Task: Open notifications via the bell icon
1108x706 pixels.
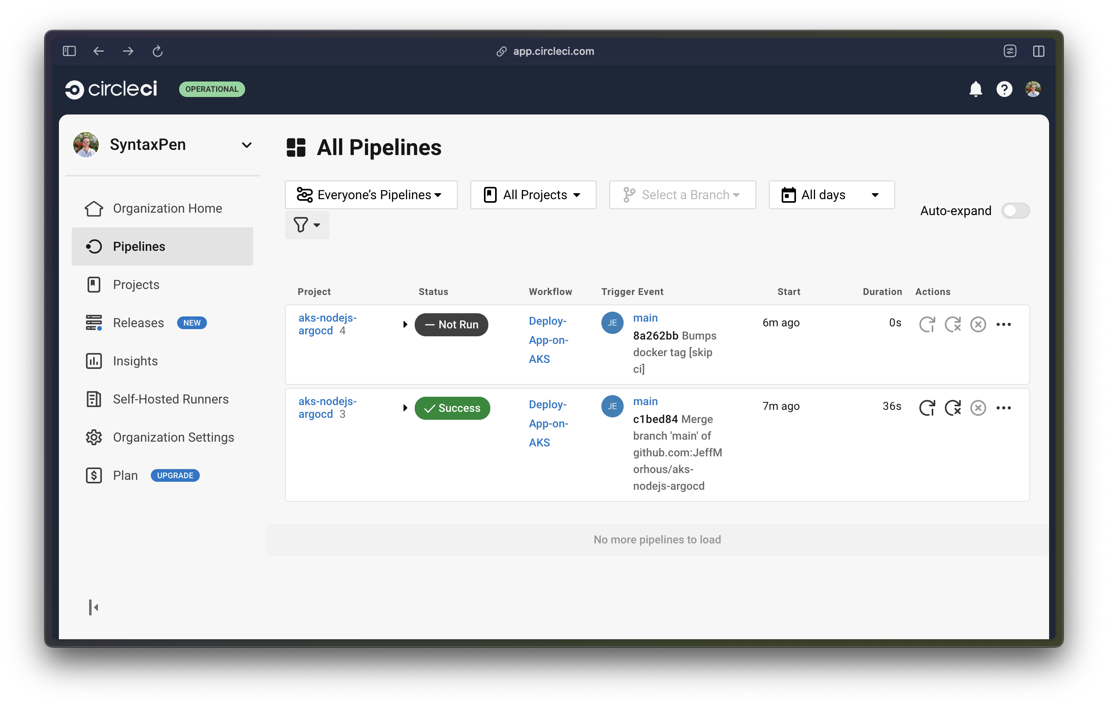Action: (975, 89)
